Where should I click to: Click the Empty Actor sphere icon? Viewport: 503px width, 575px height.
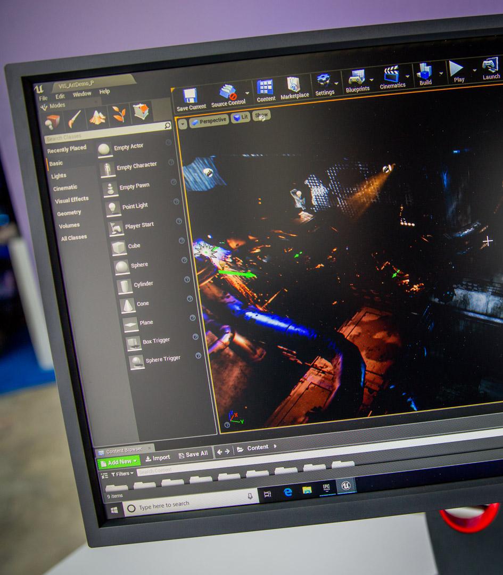[104, 150]
